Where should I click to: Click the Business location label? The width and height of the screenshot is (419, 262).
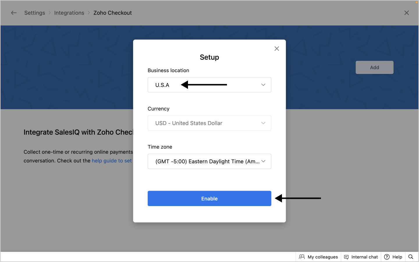168,70
